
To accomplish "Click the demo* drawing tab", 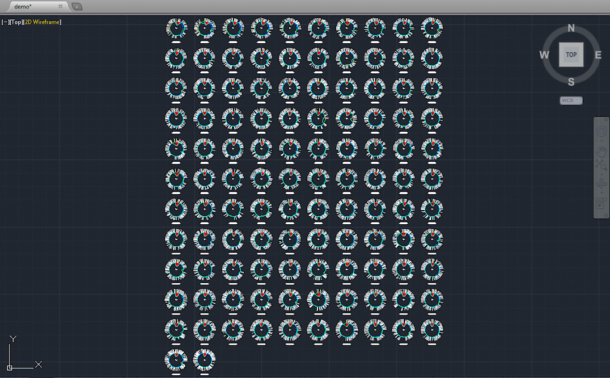I will pos(26,6).
